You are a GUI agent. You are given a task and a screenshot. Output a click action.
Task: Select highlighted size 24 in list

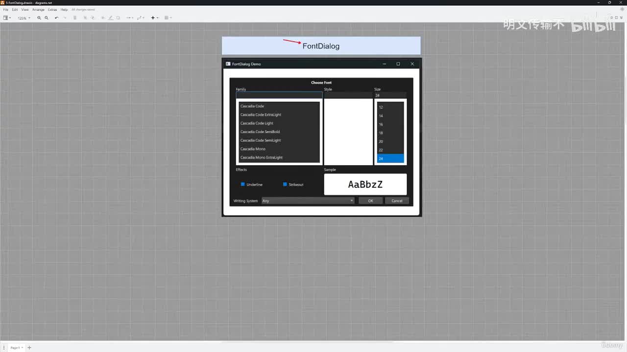coord(390,158)
